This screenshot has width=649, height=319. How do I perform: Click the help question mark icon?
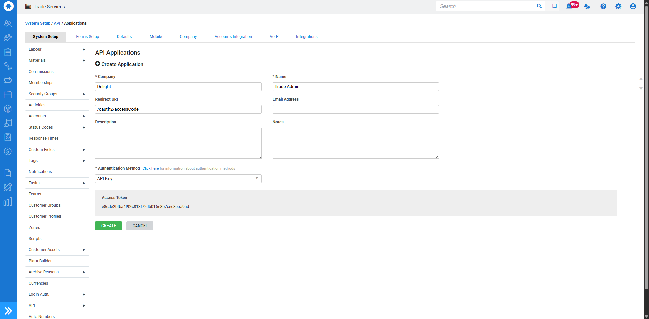603,6
